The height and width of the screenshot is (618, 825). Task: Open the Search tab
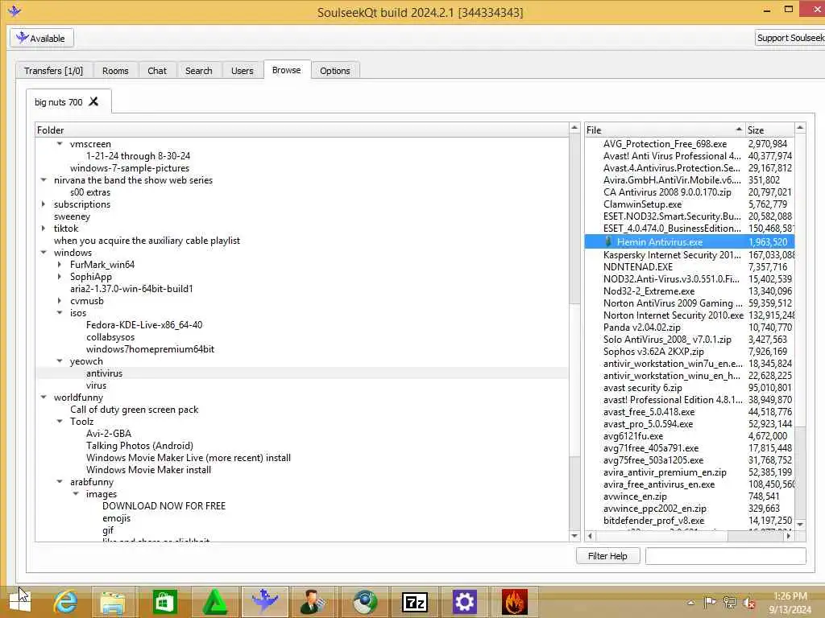[199, 71]
